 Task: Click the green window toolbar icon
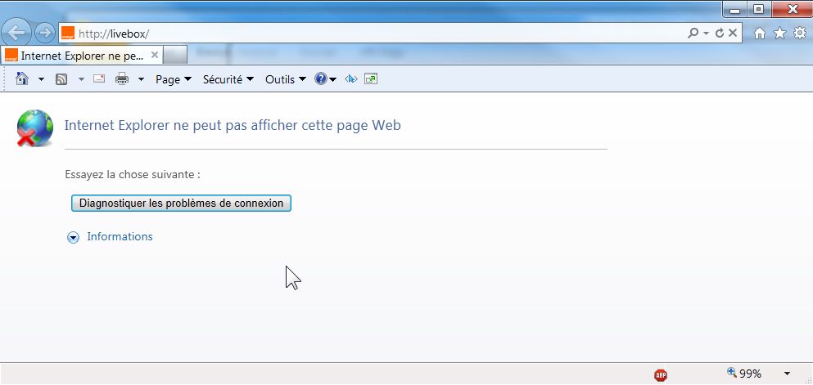pyautogui.click(x=371, y=78)
